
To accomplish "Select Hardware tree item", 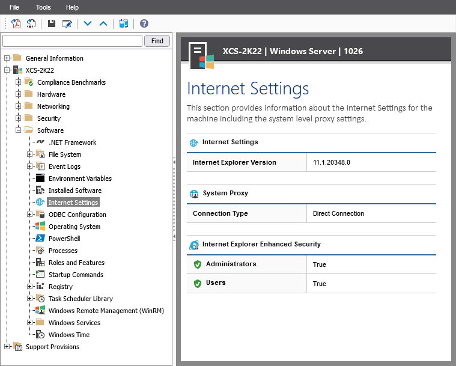I will (51, 94).
